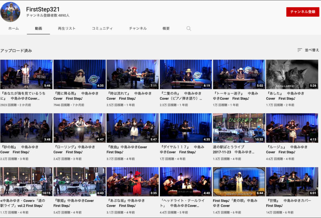Screen dimensions: 321x218
Task: Click title 道の駅ぱとうライブ 2017-11-23
Action: point(234,149)
